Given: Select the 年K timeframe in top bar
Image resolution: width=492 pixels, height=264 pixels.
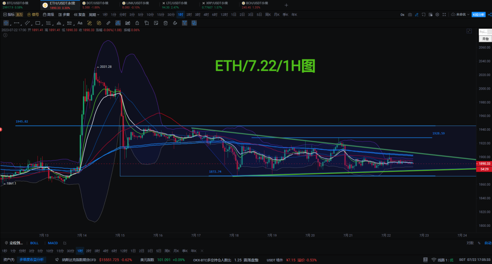Looking at the screenshot, I should tap(294, 15).
